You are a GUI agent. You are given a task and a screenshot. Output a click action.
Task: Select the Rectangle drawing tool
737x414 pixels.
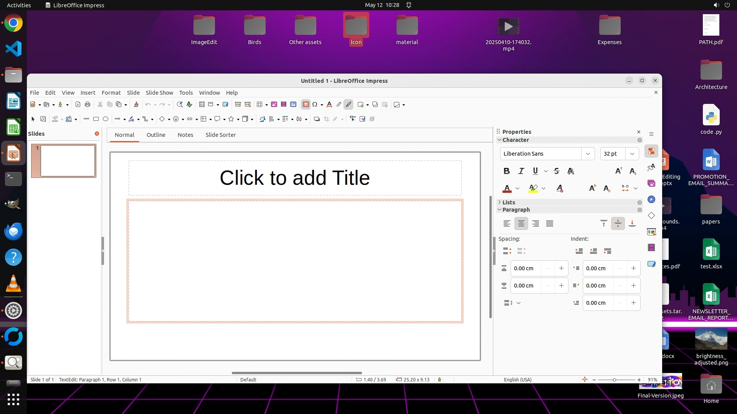coord(96,119)
